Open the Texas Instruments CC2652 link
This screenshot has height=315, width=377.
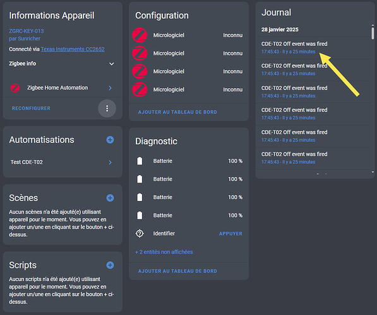click(73, 49)
